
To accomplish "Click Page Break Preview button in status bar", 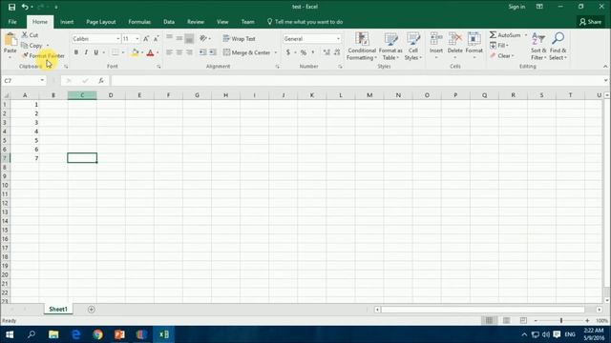I will [x=523, y=320].
